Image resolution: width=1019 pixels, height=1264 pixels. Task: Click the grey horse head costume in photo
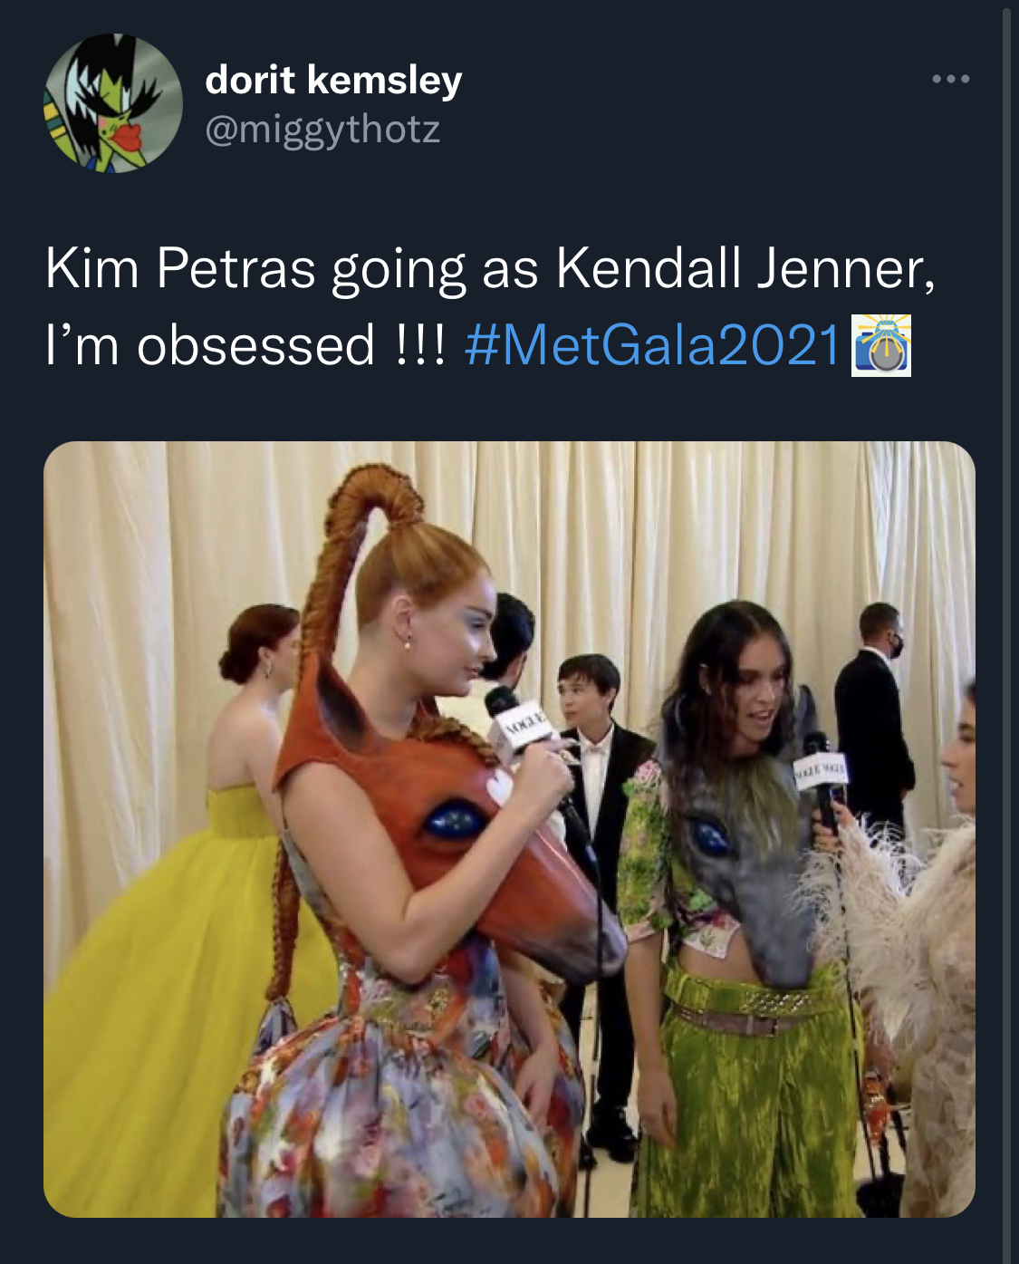(743, 861)
